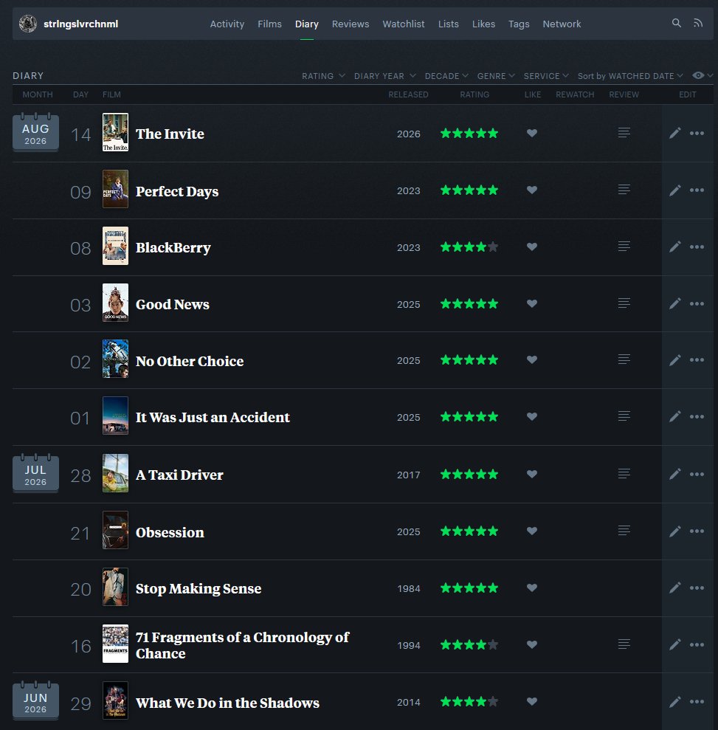Screen dimensions: 718x730
Task: Edit the A Taxi Driver entry
Action: 674,474
